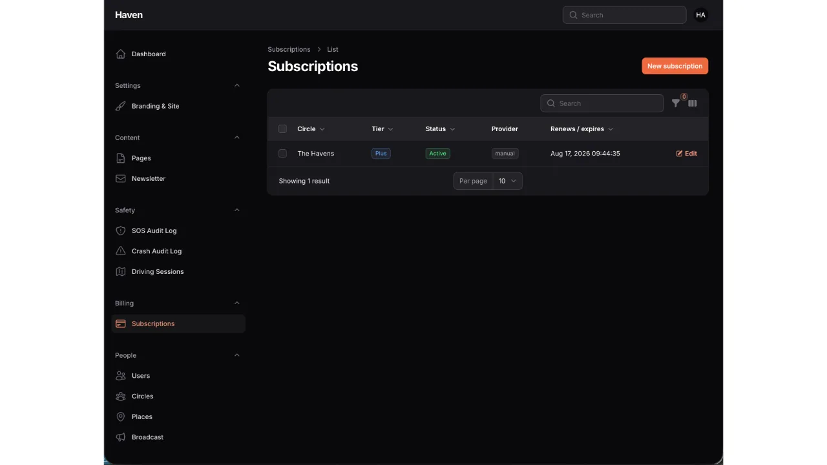The width and height of the screenshot is (827, 465).
Task: Click the Users people icon
Action: 120,376
